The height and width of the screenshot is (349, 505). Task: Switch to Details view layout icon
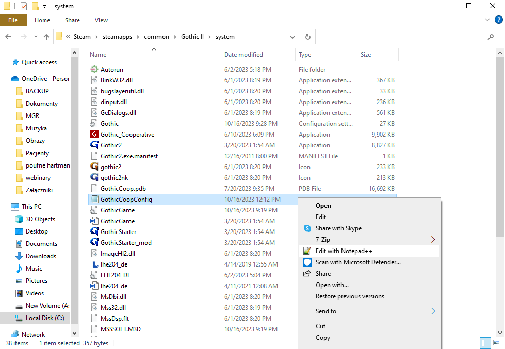pyautogui.click(x=485, y=343)
